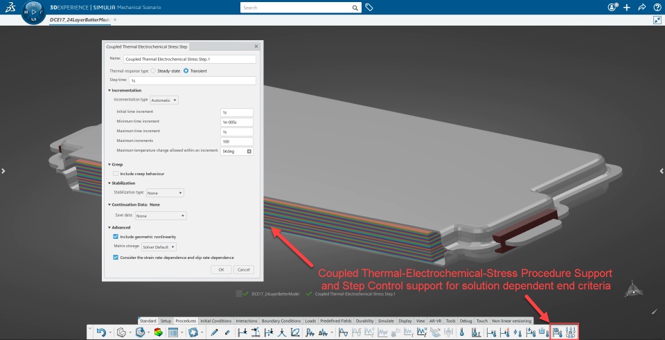Click the single thermometer heat transfer icon
Image resolution: width=665 pixels, height=340 pixels.
coord(461,333)
